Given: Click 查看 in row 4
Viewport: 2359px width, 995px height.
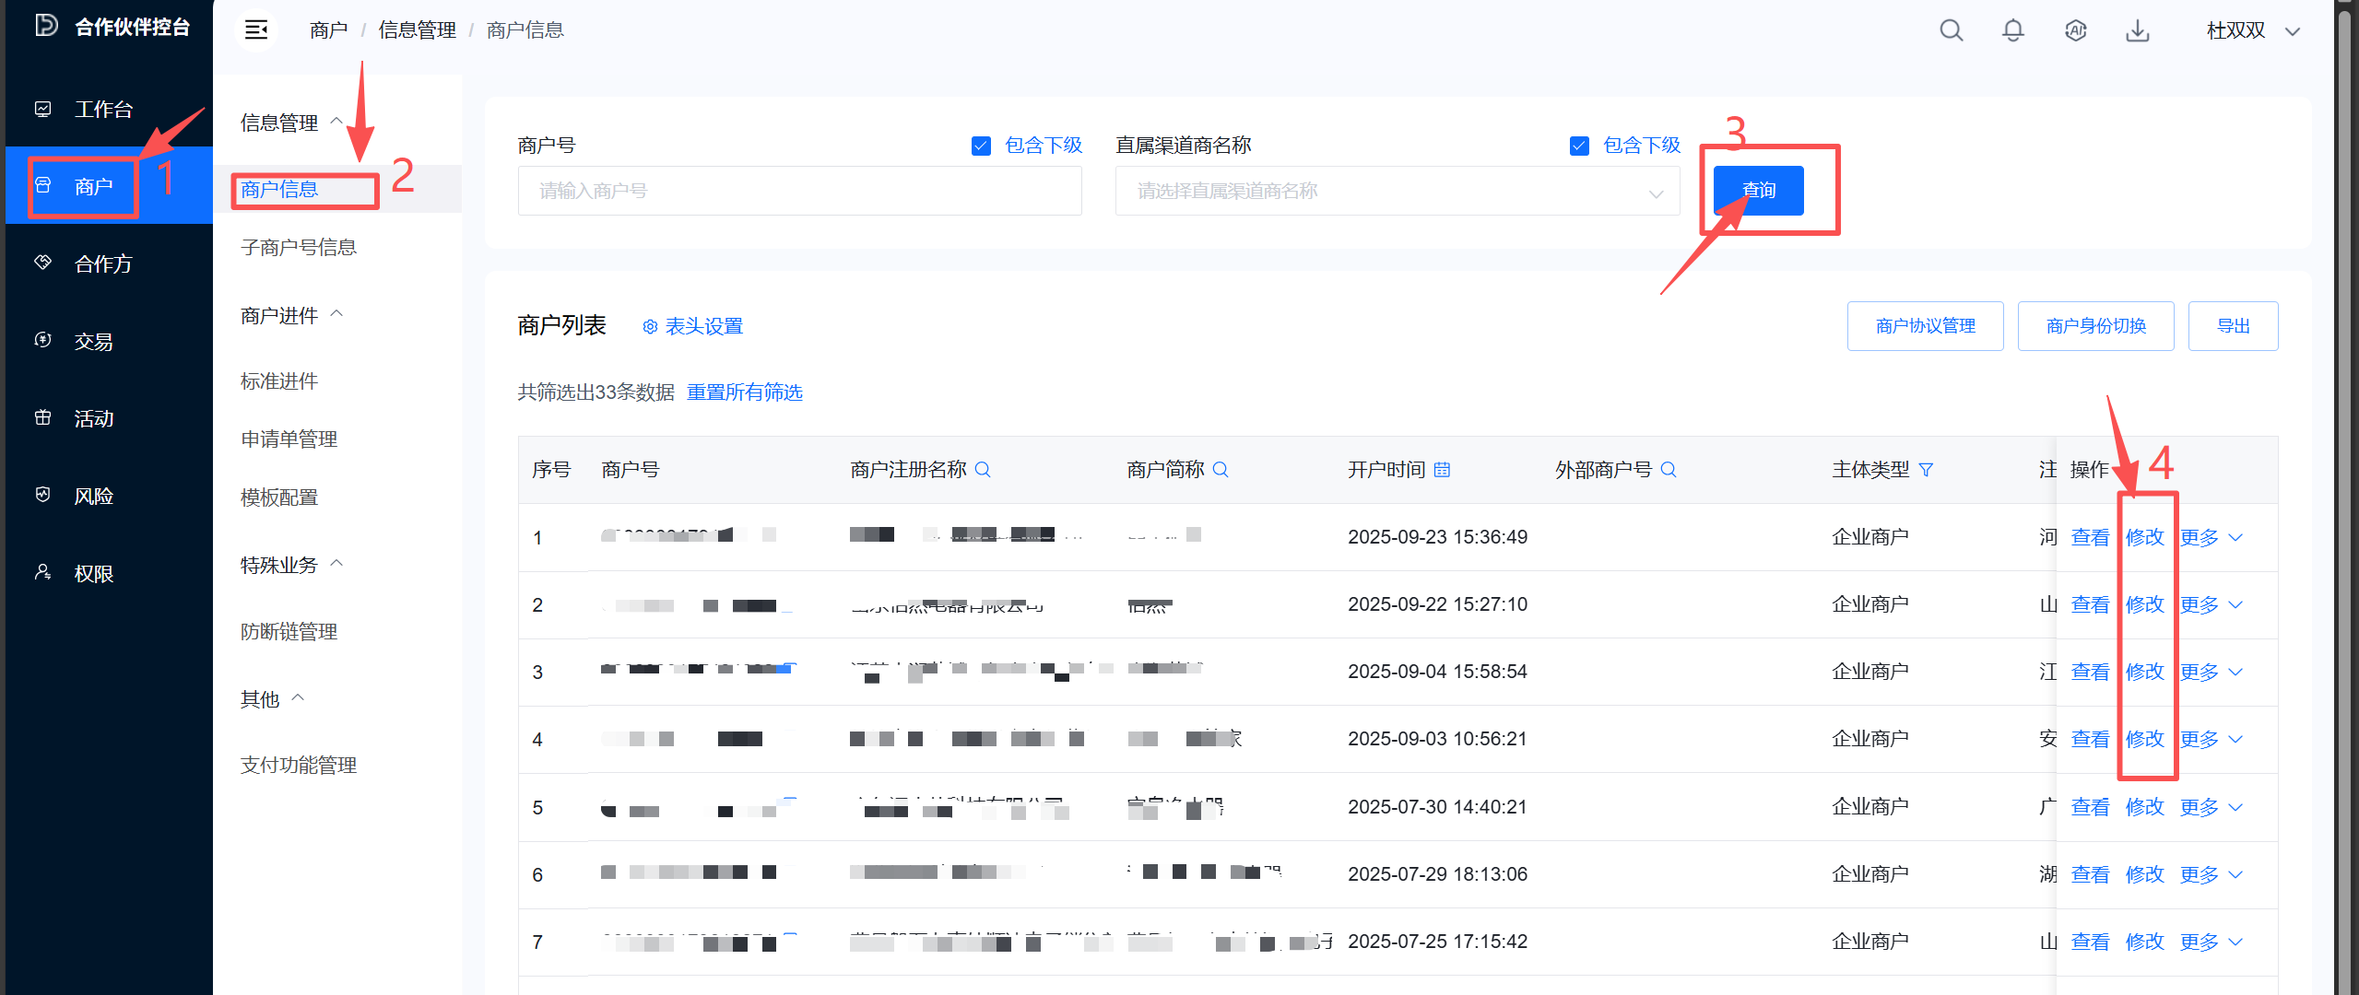Looking at the screenshot, I should 2090,739.
